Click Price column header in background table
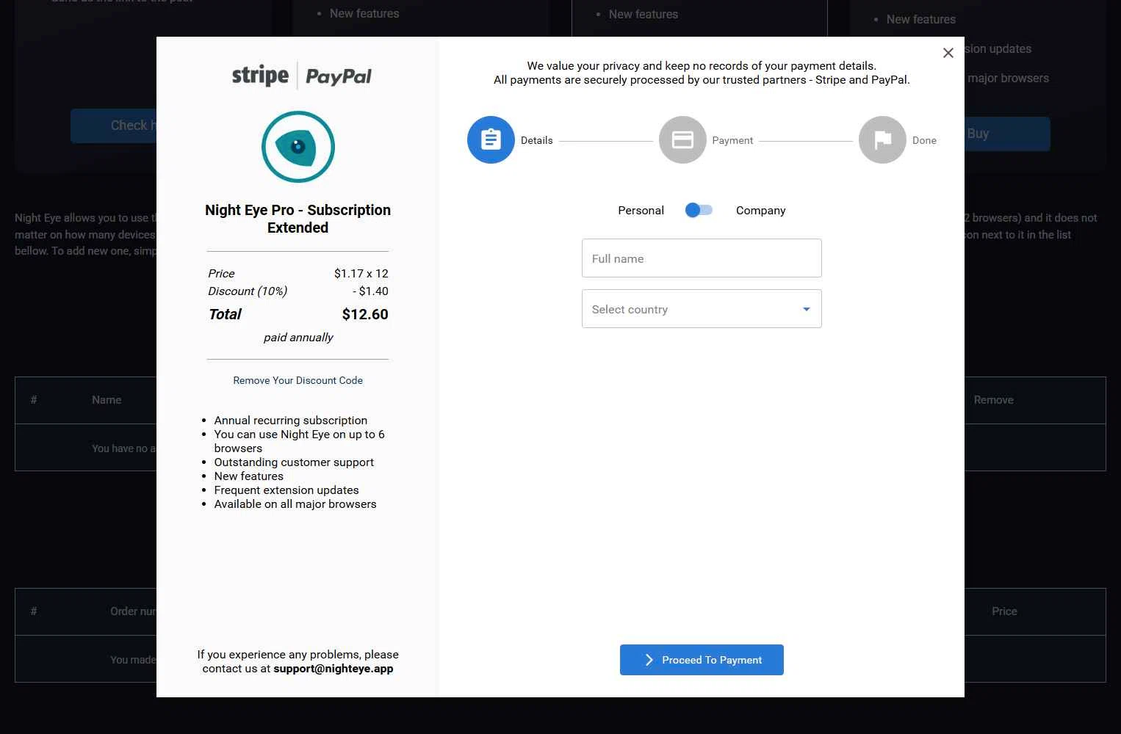 1004,611
